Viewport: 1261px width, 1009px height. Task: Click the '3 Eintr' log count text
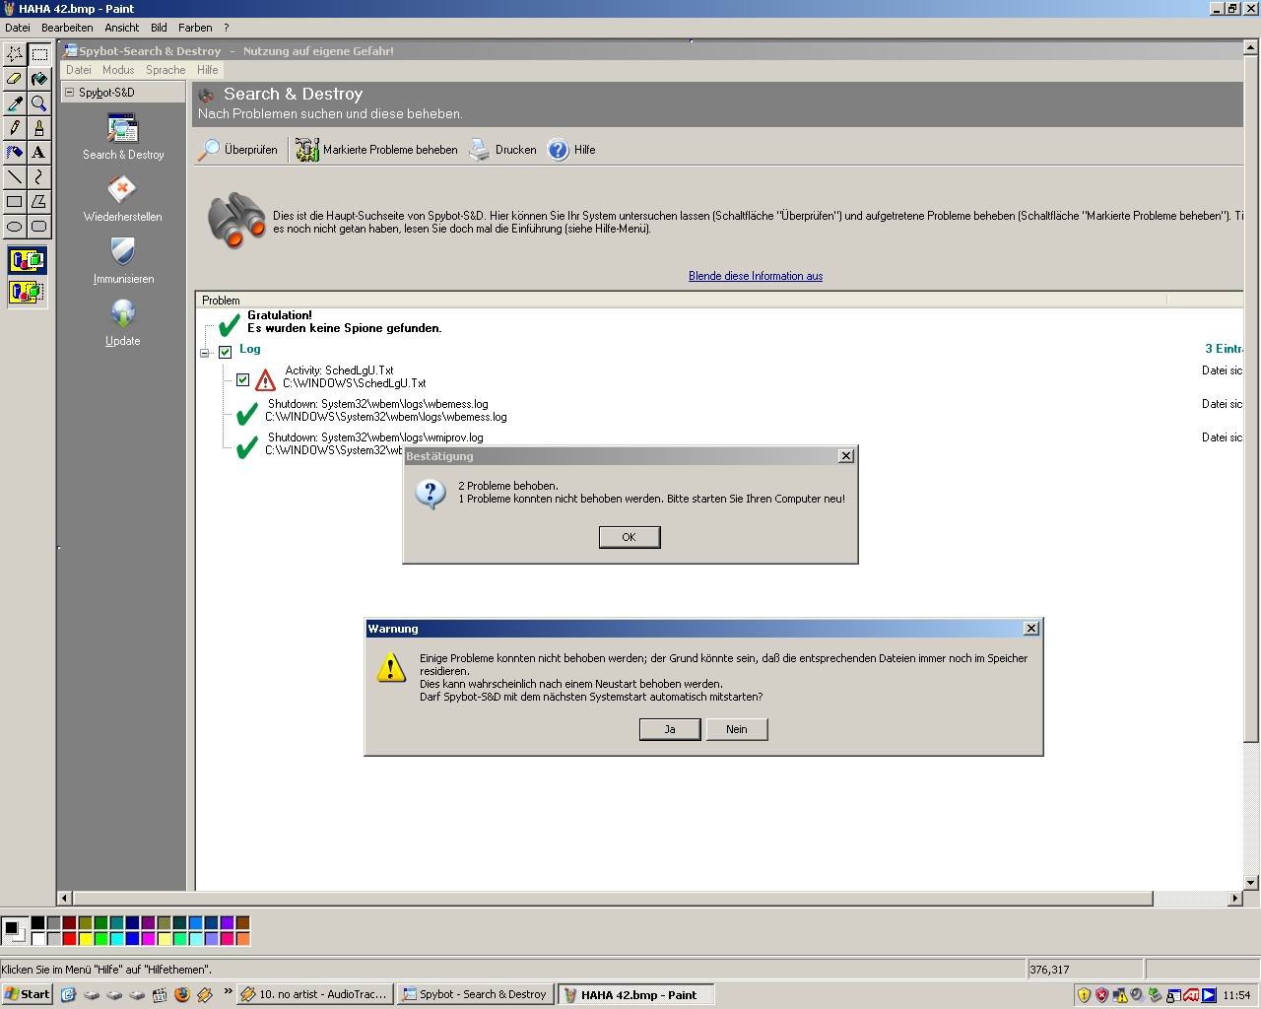click(1224, 349)
